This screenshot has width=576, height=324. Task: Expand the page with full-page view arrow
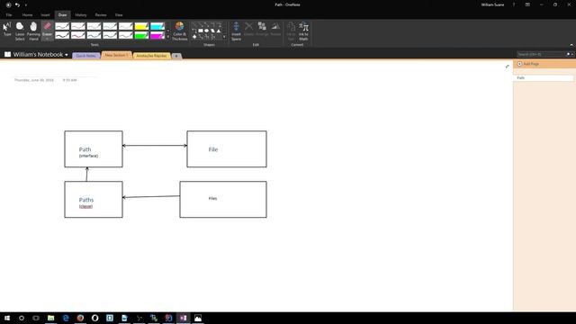508,67
